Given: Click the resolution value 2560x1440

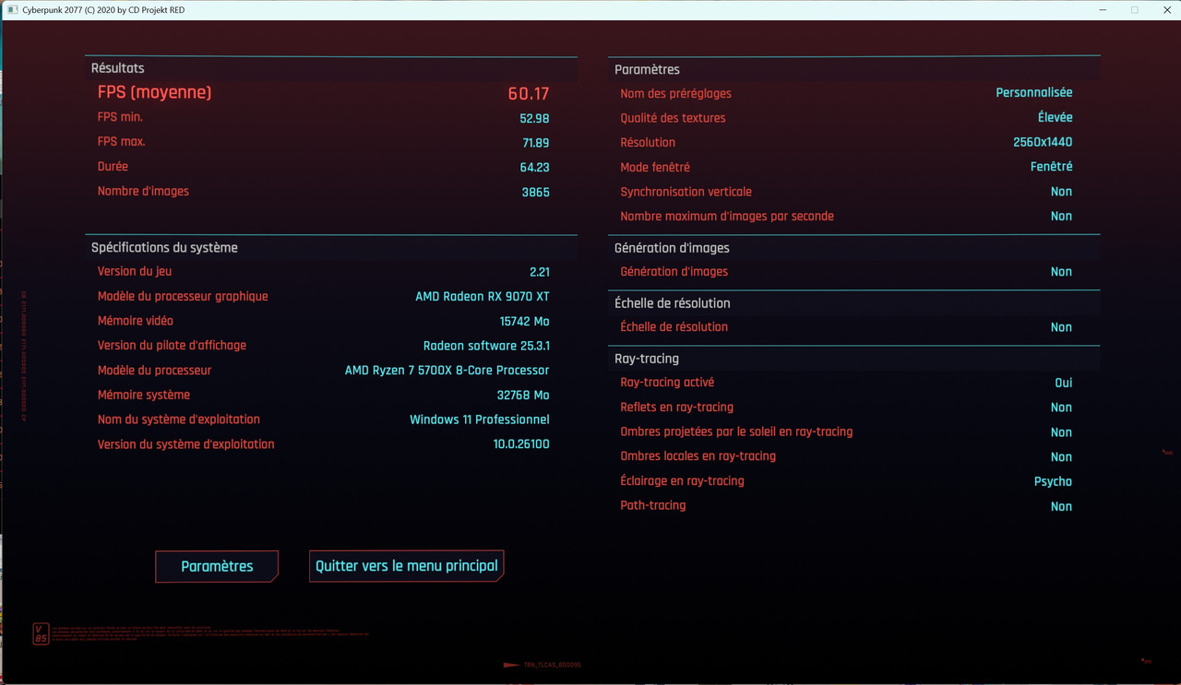Looking at the screenshot, I should 1043,142.
